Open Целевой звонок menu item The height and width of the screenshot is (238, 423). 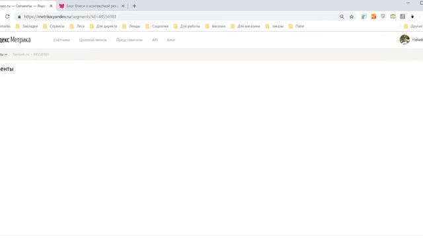tap(93, 40)
